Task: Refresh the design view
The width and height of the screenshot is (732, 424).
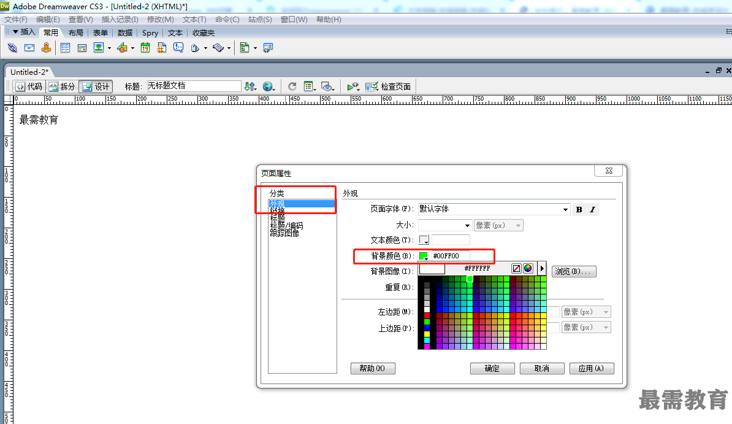Action: pos(292,87)
